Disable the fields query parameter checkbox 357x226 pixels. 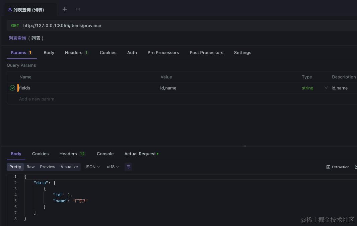pos(12,88)
